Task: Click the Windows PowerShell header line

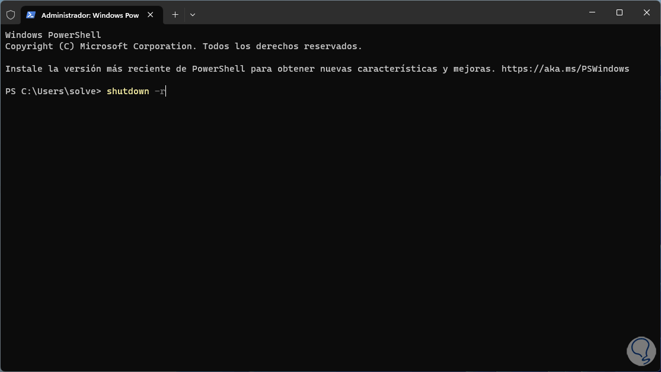Action: pyautogui.click(x=53, y=35)
